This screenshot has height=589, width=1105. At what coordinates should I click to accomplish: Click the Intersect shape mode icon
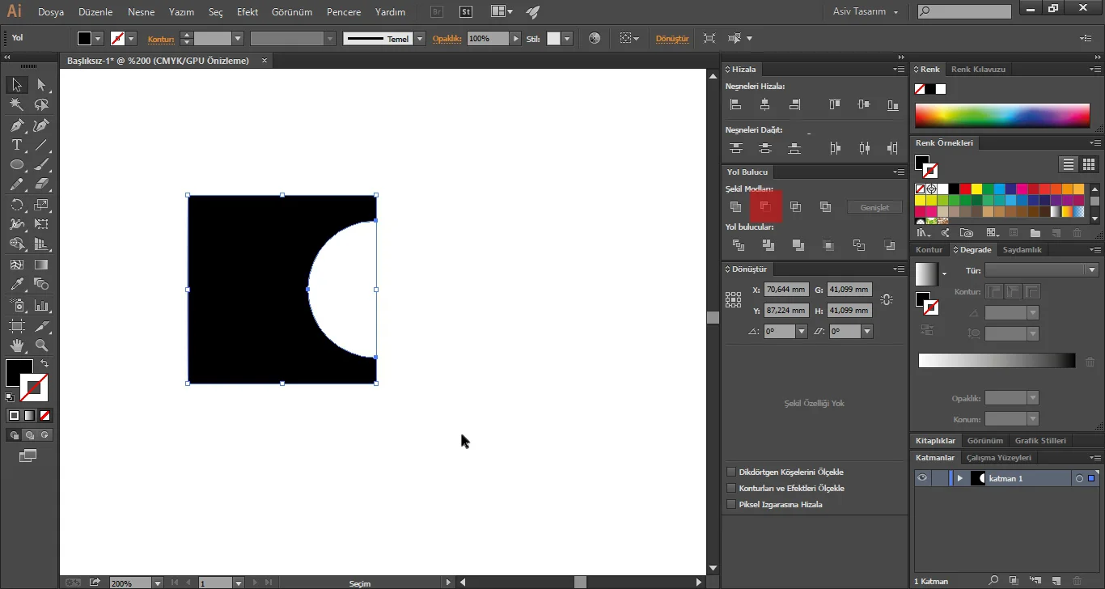click(x=795, y=207)
